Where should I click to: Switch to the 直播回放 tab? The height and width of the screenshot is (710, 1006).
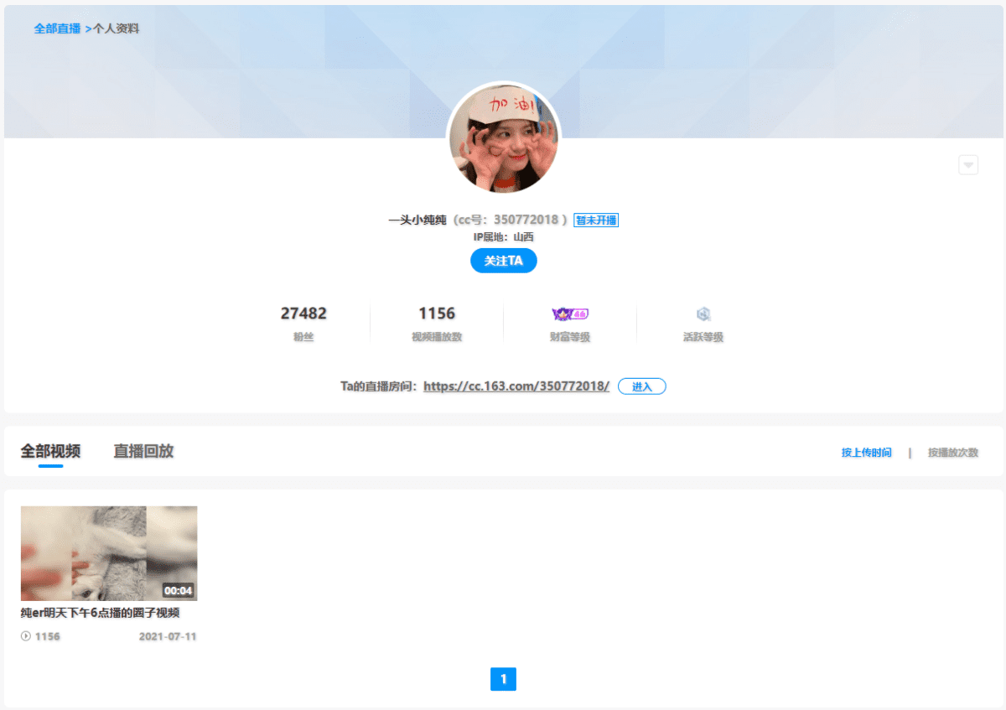(143, 450)
